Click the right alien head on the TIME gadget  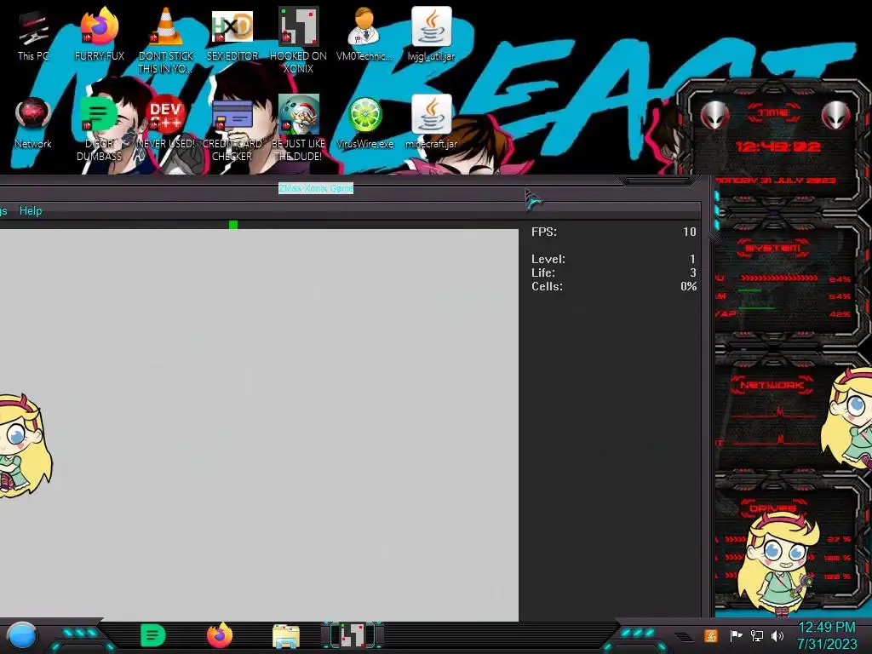tap(836, 115)
